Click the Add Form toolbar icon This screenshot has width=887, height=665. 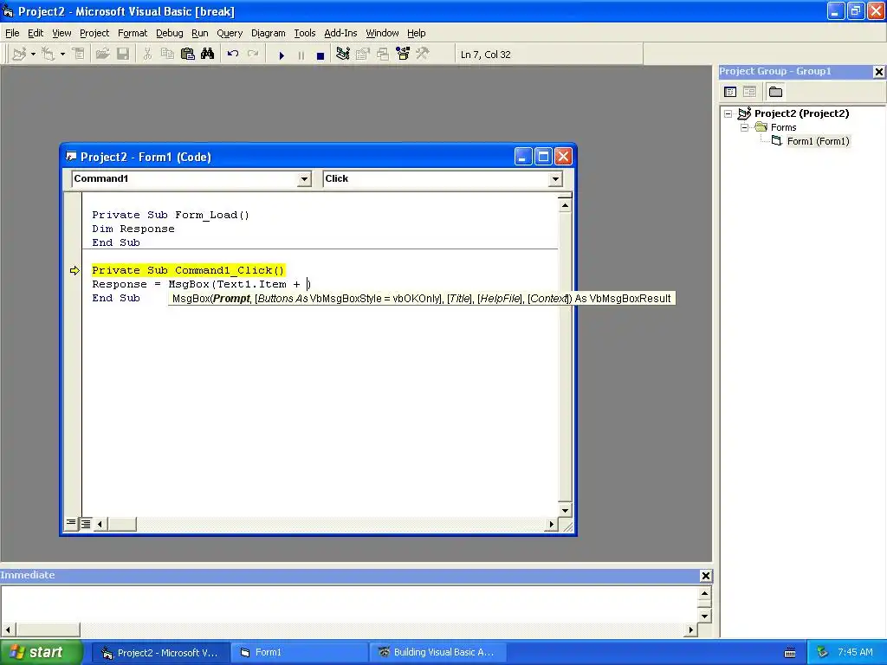49,55
